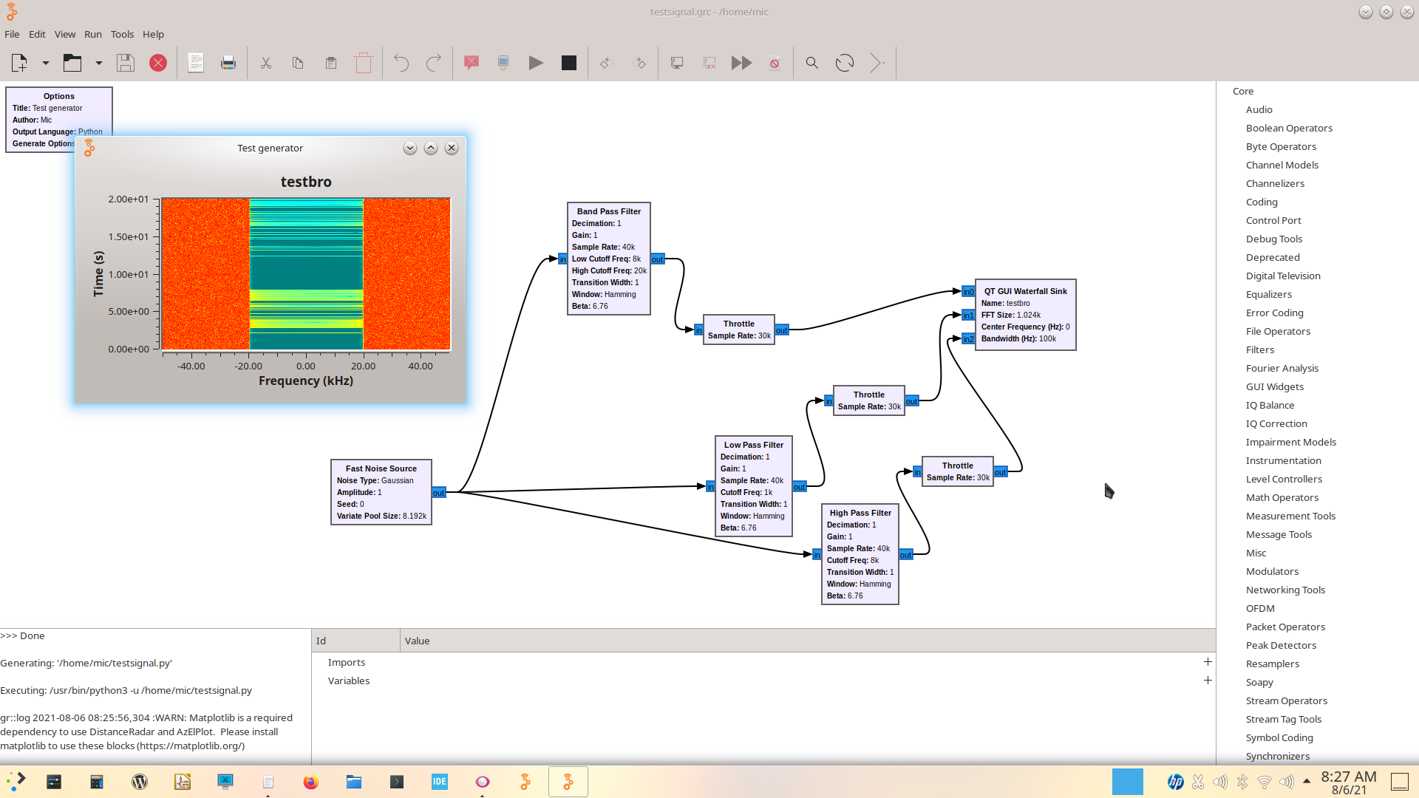Click the Reload blocks icon
1419x798 pixels.
click(844, 63)
